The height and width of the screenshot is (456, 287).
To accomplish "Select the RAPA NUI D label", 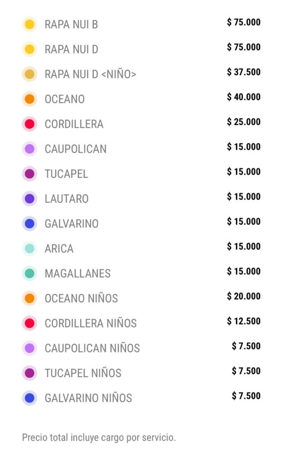I will (x=72, y=49).
